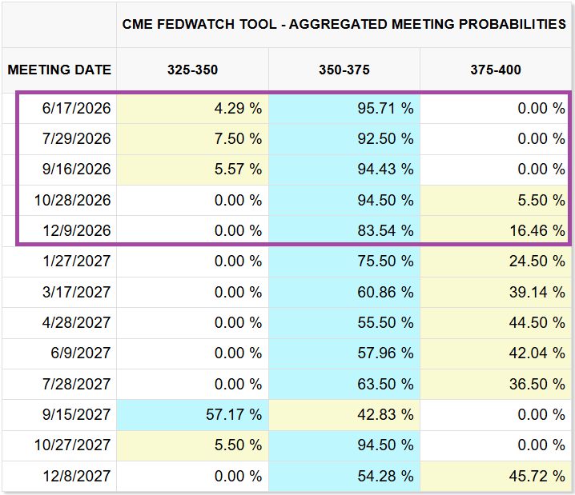Click the 39.14 % probability cell

coord(496,292)
